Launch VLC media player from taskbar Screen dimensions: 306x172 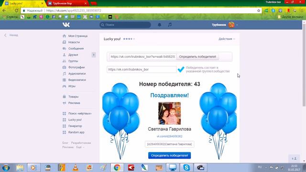(x=76, y=168)
